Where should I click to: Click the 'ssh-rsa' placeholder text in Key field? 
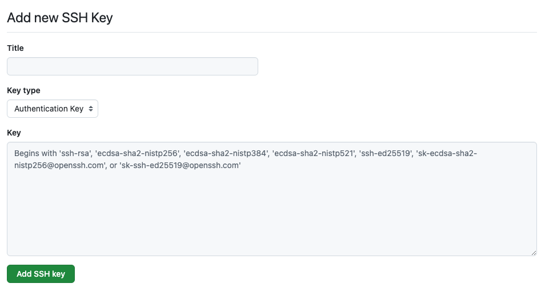click(x=75, y=153)
